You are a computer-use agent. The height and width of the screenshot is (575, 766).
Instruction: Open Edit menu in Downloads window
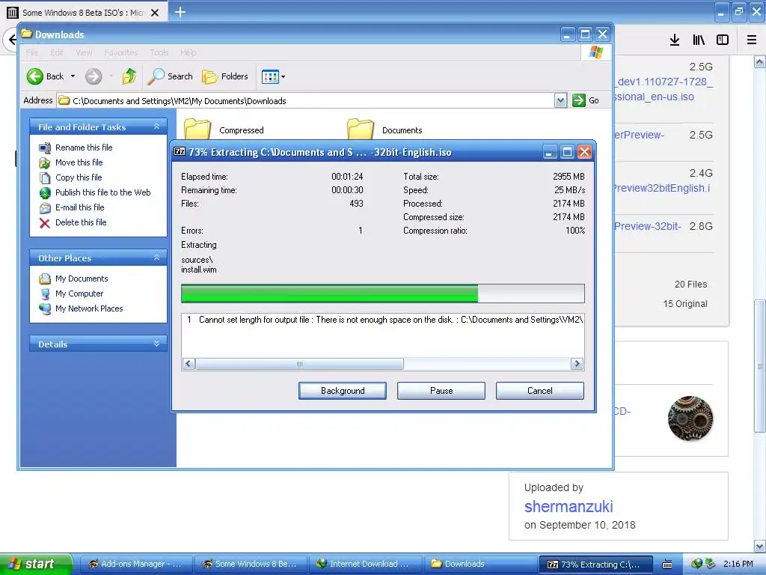57,52
